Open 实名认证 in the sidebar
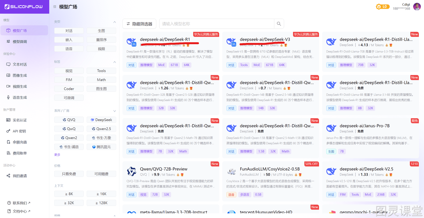Viewport: 424px width, 218px height. point(24,120)
